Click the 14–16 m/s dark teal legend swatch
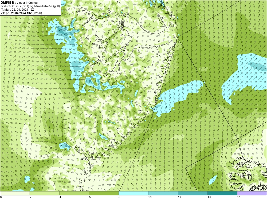Image resolution: width=267 pixels, height=199 pixels. (222, 193)
